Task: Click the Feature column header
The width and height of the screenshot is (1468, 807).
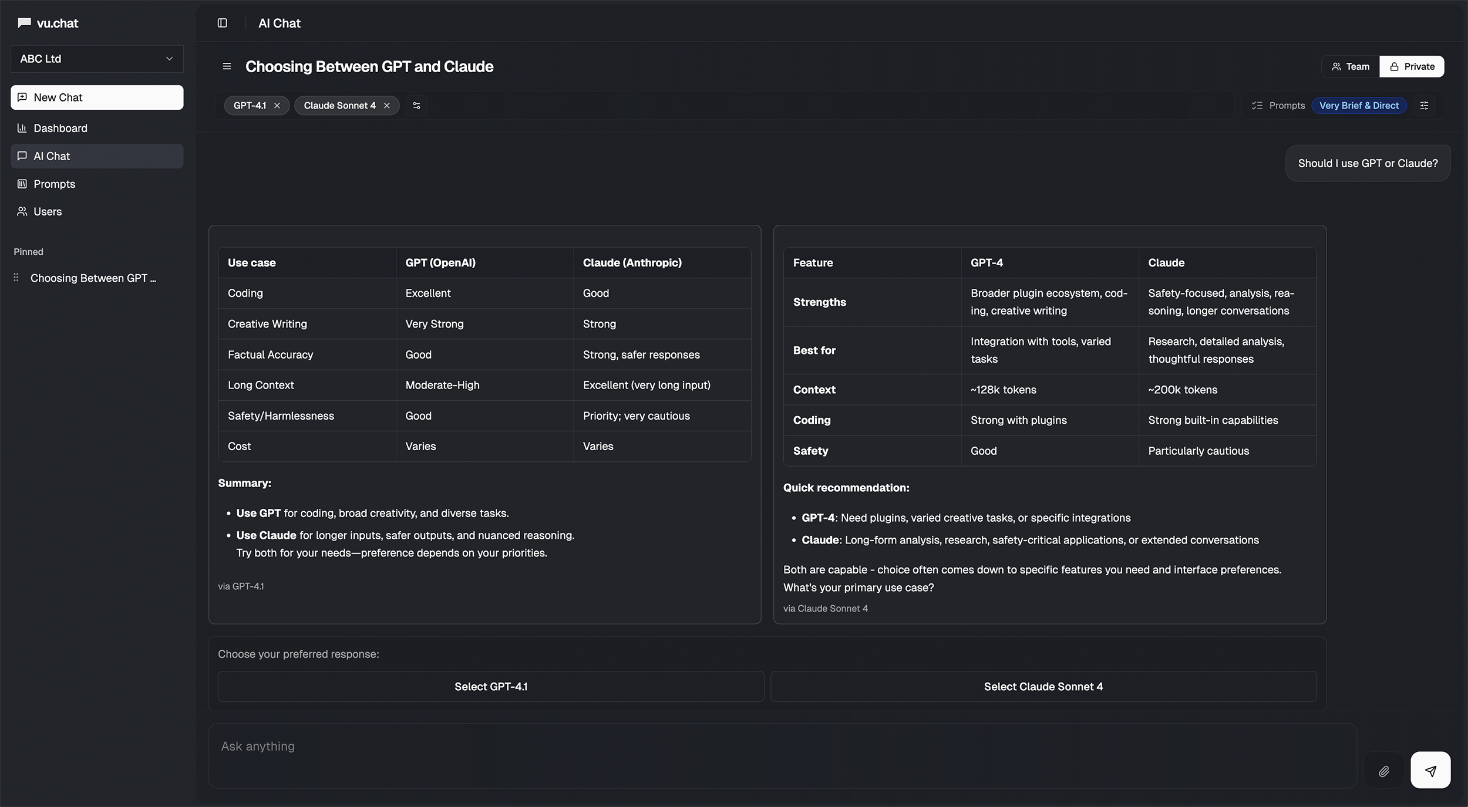Action: coord(813,262)
